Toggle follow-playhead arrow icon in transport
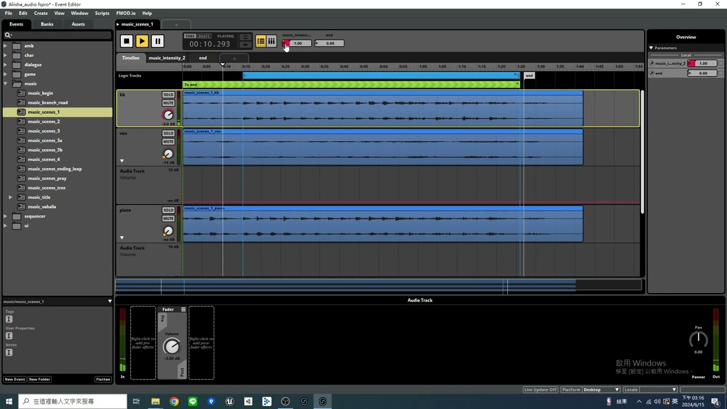This screenshot has height=409, width=727. [x=245, y=44]
